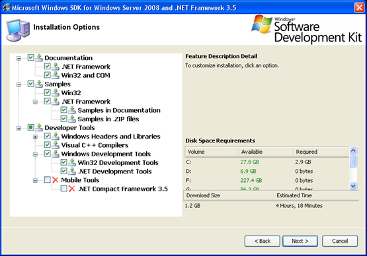Click disk volume list down arrow
This screenshot has height=256, width=367.
pyautogui.click(x=353, y=186)
